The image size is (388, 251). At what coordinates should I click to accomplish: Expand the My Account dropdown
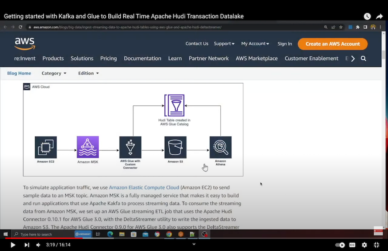click(255, 44)
